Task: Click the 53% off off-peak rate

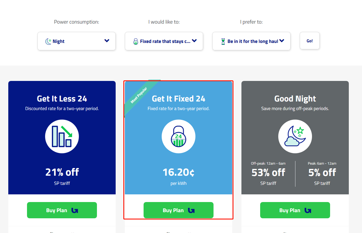Action: pos(268,173)
